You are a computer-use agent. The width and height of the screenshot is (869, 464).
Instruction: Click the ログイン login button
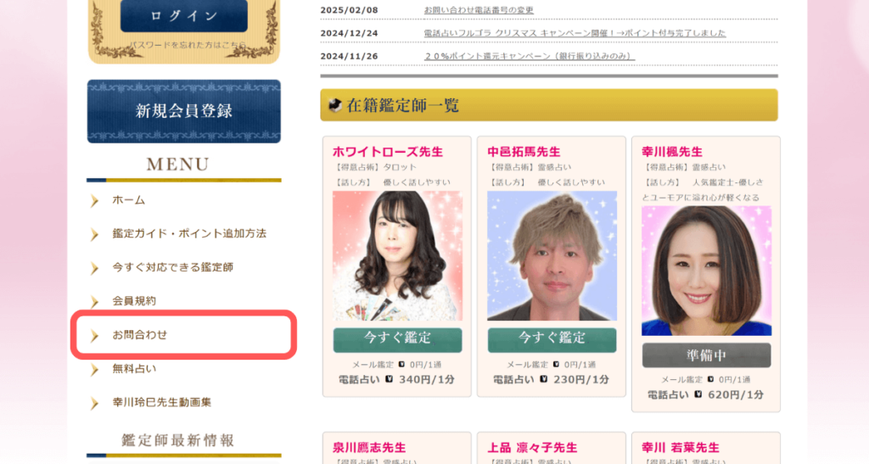pyautogui.click(x=183, y=16)
